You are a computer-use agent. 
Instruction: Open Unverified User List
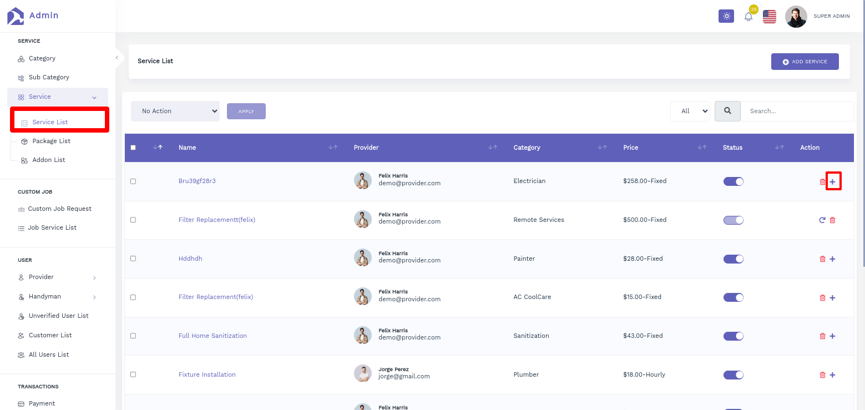(58, 316)
